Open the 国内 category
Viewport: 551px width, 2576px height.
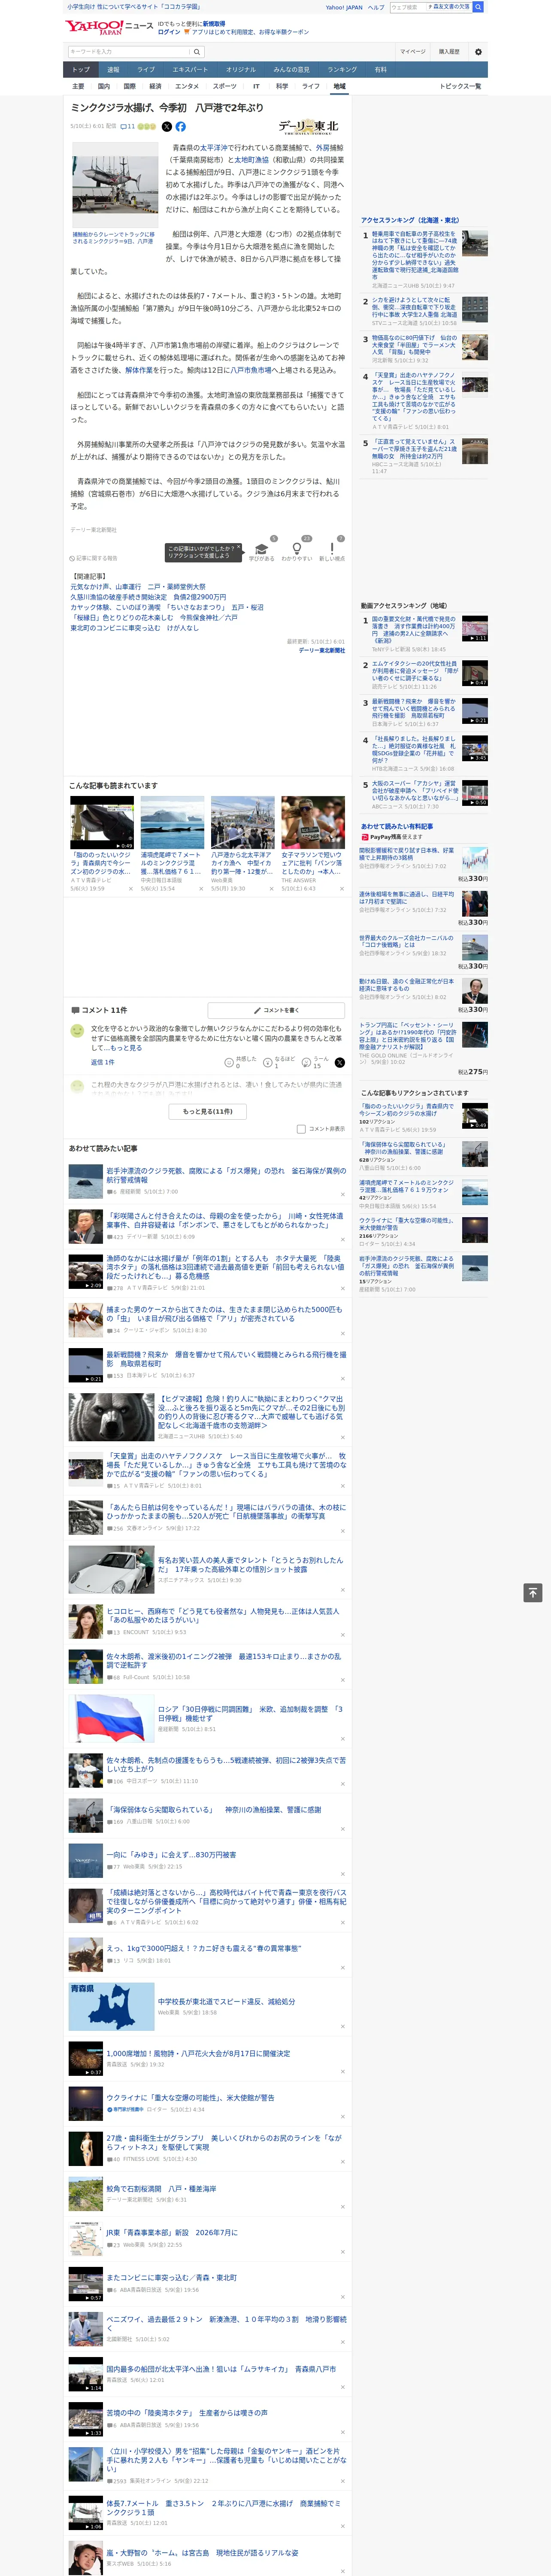click(x=104, y=86)
